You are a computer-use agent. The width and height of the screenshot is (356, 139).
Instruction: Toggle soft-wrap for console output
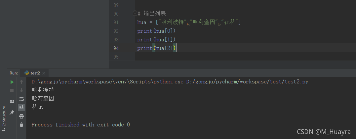click(21, 99)
